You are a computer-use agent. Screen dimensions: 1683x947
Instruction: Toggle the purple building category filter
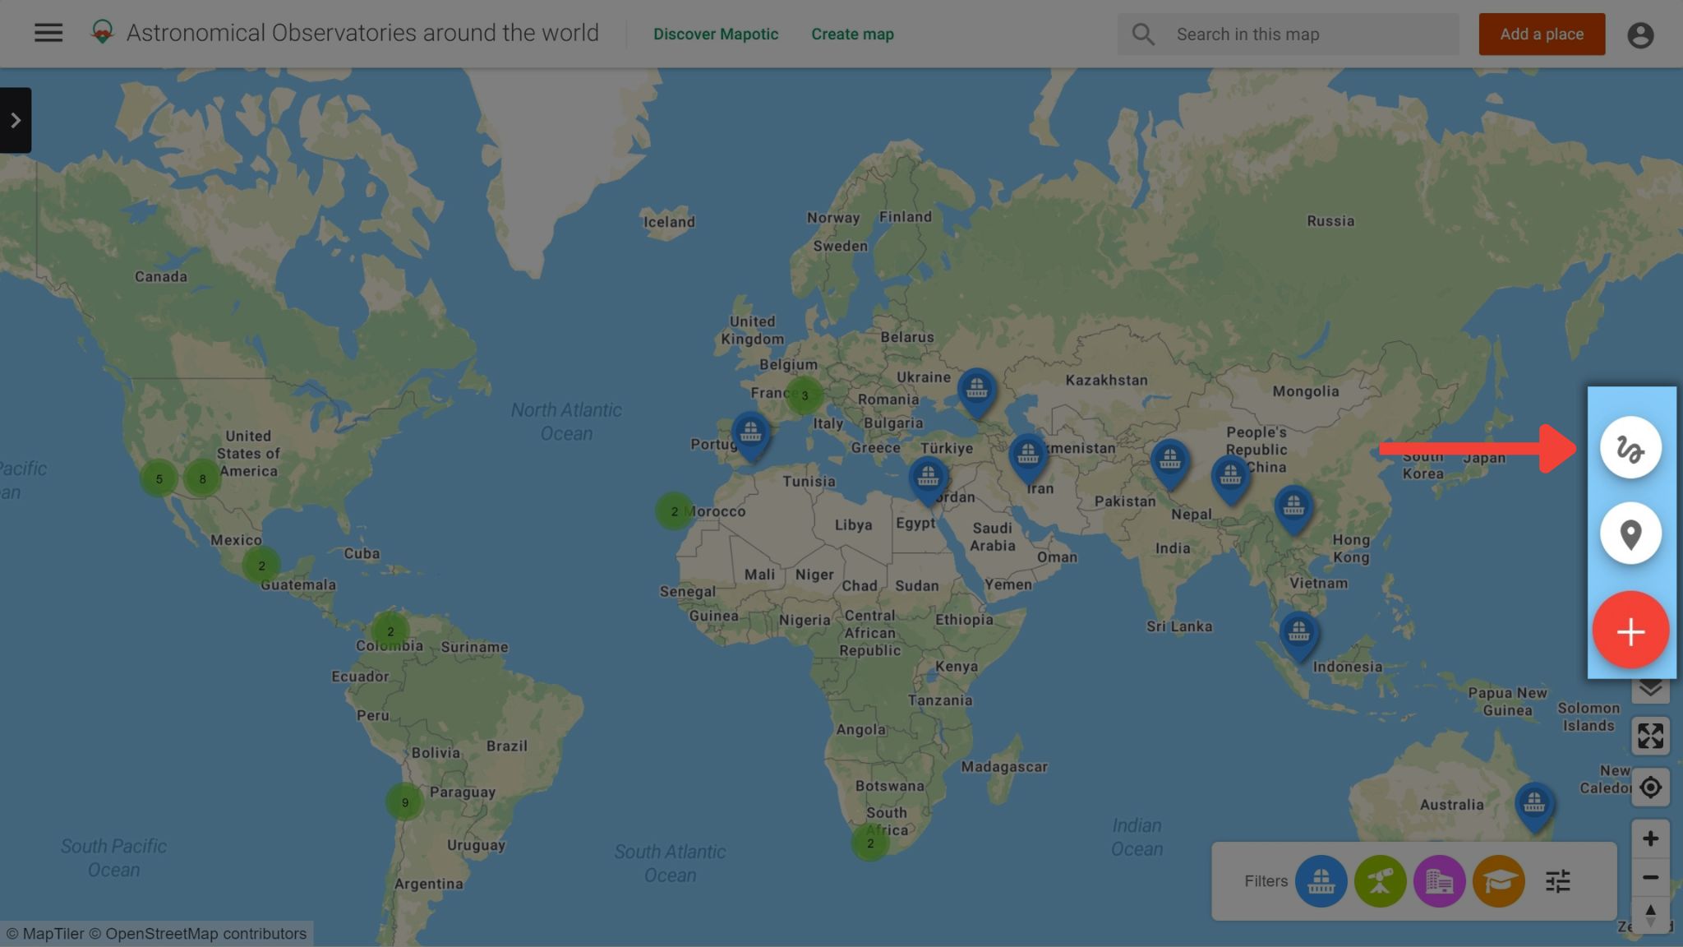click(1439, 881)
